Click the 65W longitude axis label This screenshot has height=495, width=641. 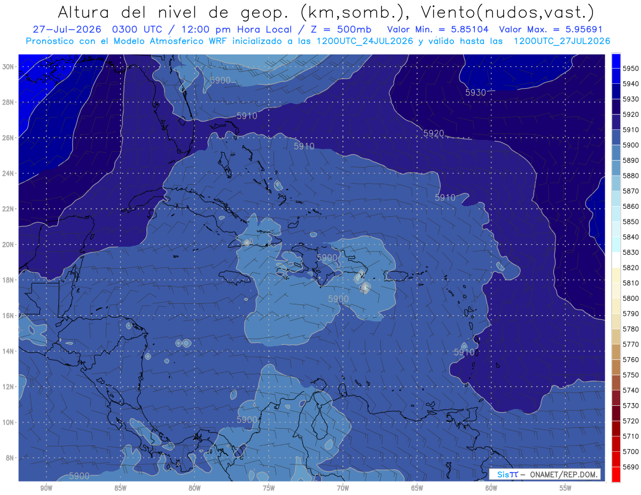(x=417, y=488)
